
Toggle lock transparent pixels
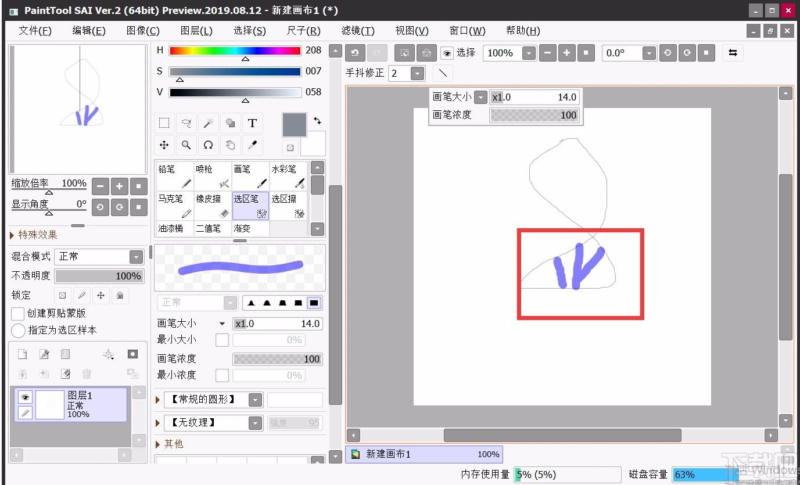point(62,296)
